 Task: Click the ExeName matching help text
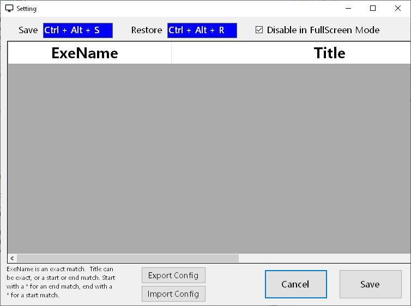point(60,282)
